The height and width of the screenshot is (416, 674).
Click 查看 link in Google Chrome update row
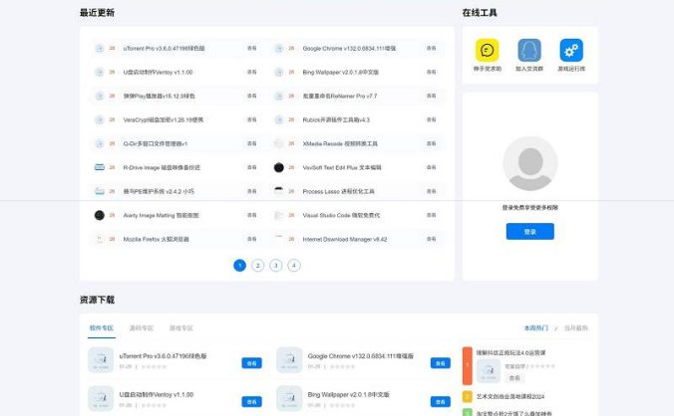click(x=432, y=49)
